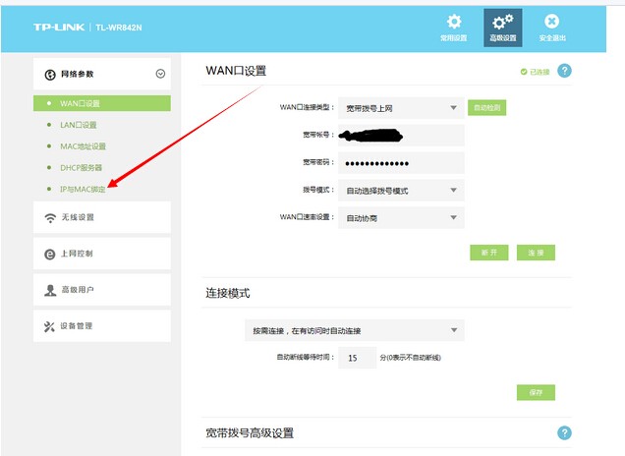Open help icon beside WAN口设置 title
This screenshot has width=625, height=456.
(564, 71)
